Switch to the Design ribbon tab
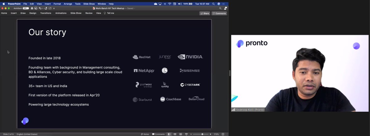The image size is (370, 136). tap(33, 13)
